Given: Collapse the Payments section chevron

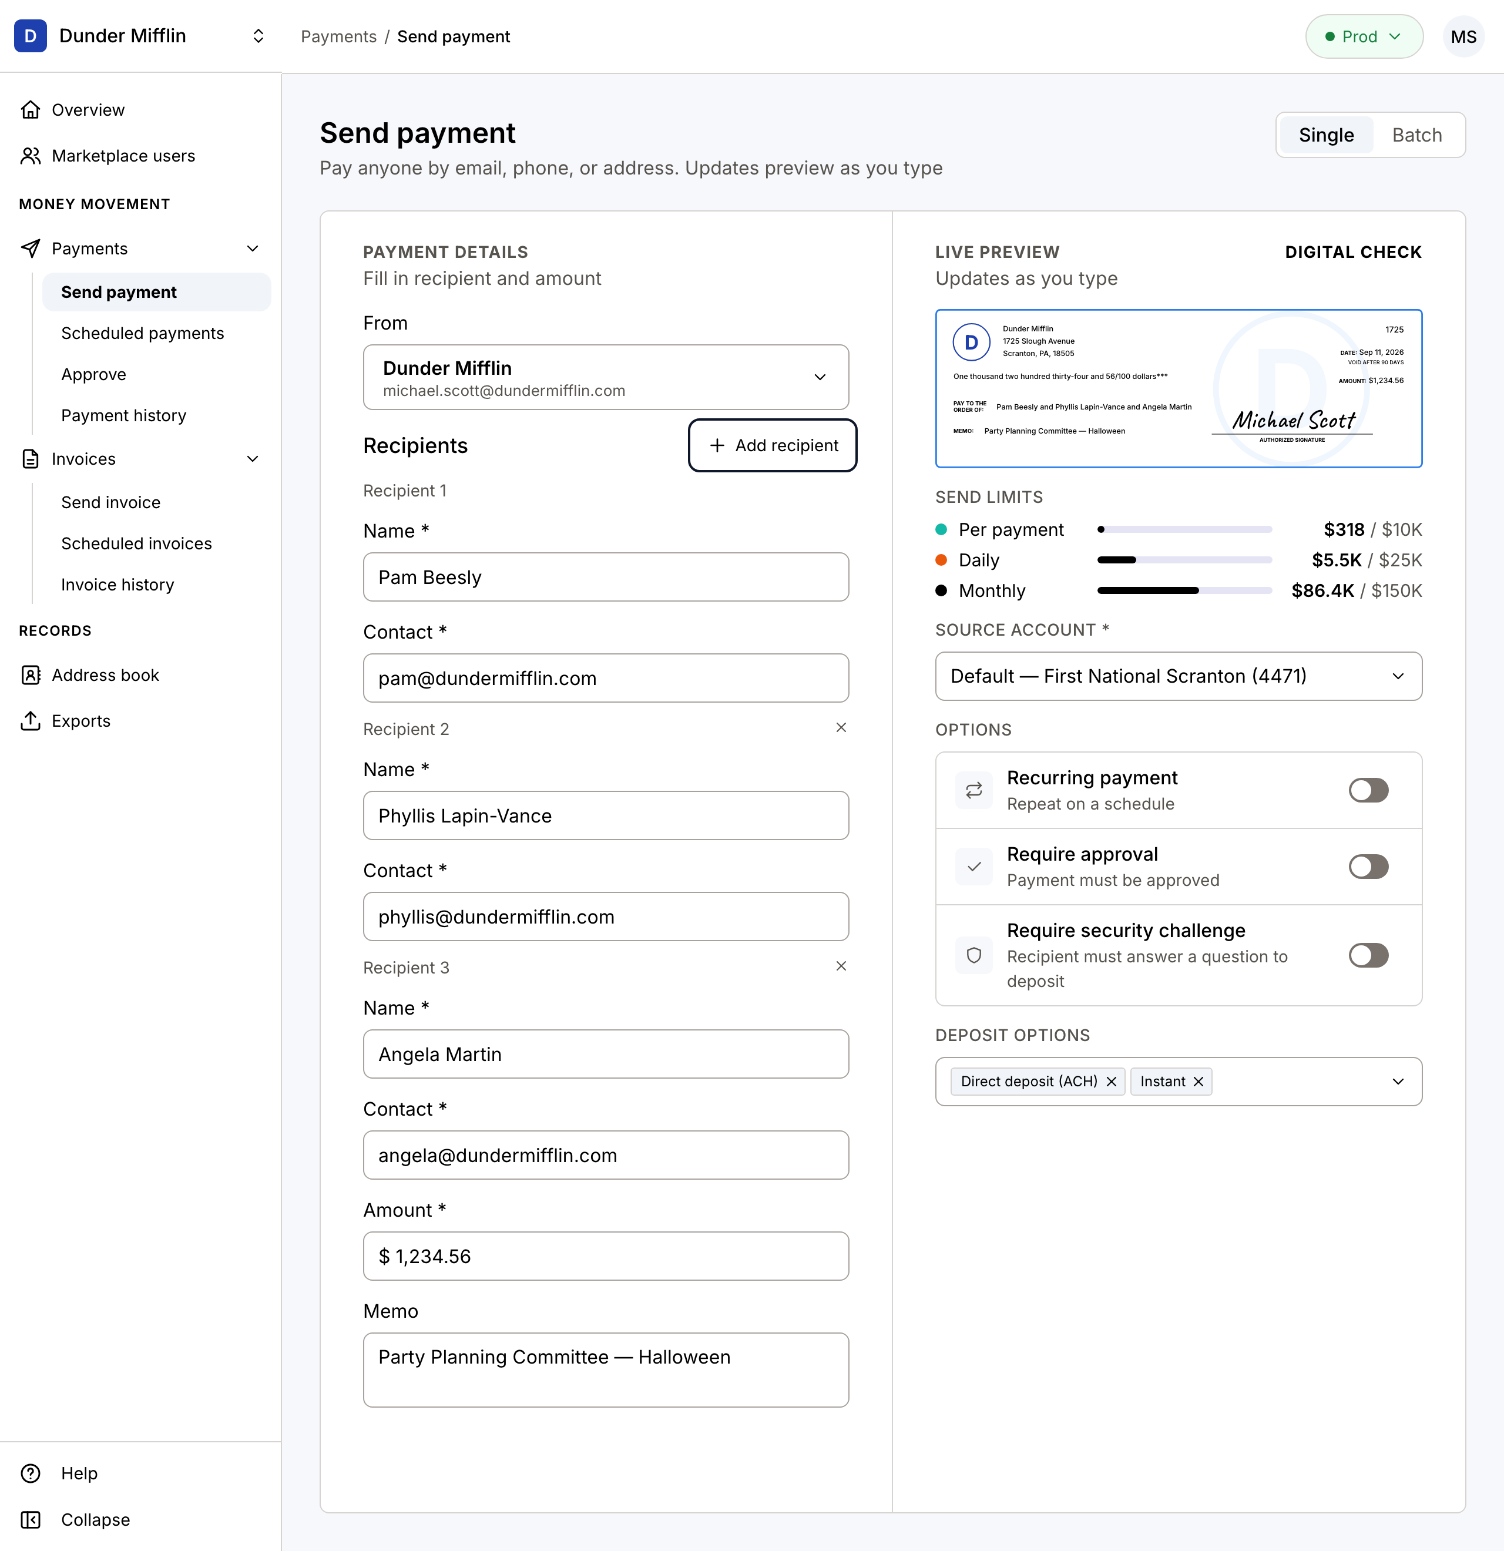Looking at the screenshot, I should (x=253, y=249).
